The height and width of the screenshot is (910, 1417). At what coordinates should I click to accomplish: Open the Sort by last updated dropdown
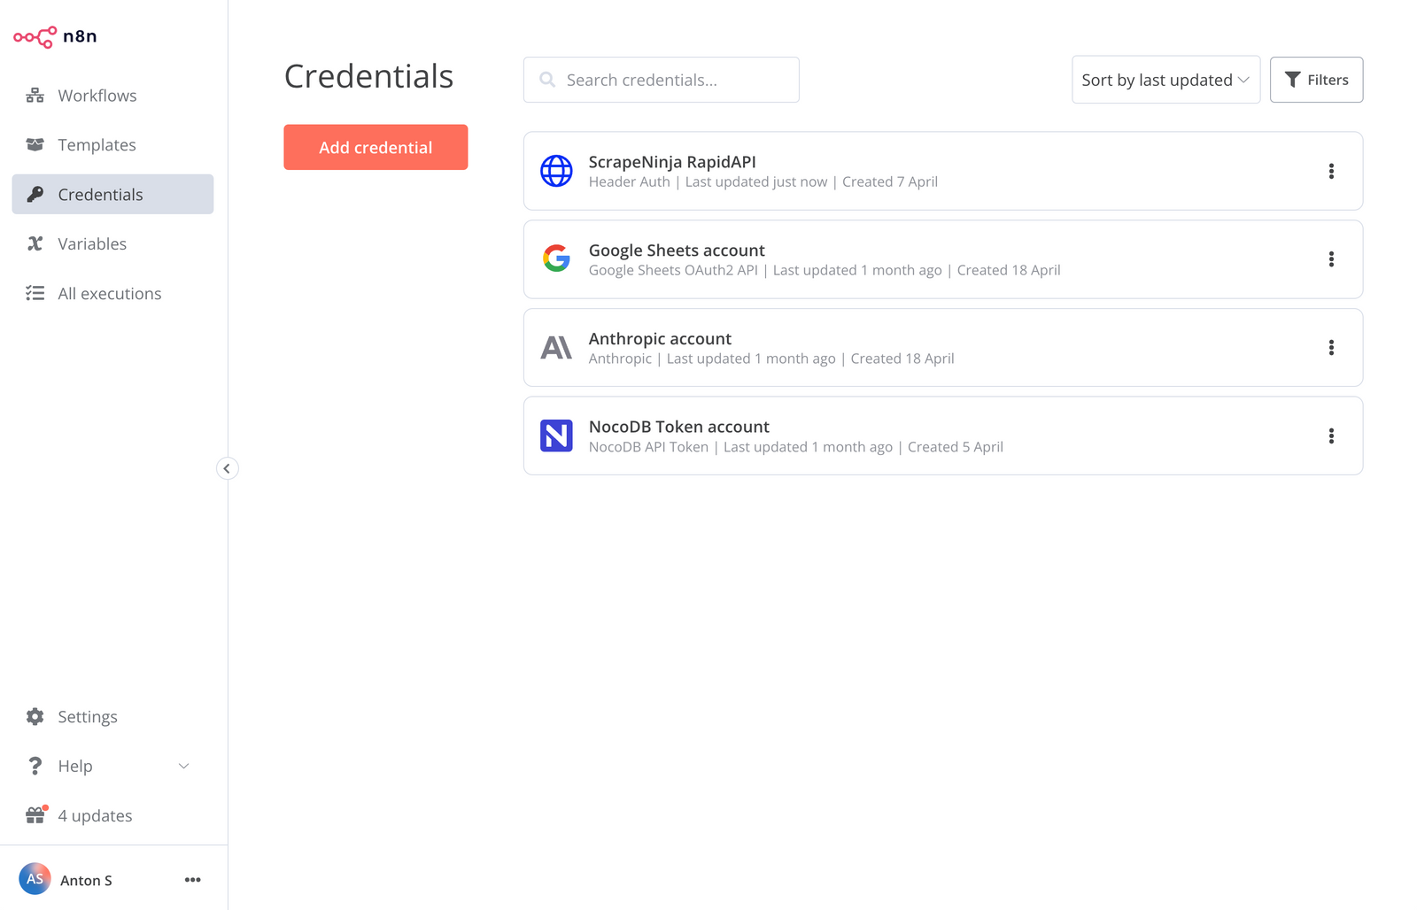click(1165, 81)
